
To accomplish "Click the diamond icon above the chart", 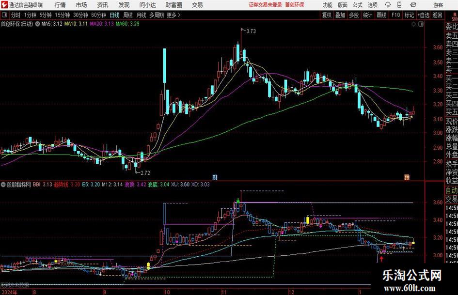I will click(413, 24).
